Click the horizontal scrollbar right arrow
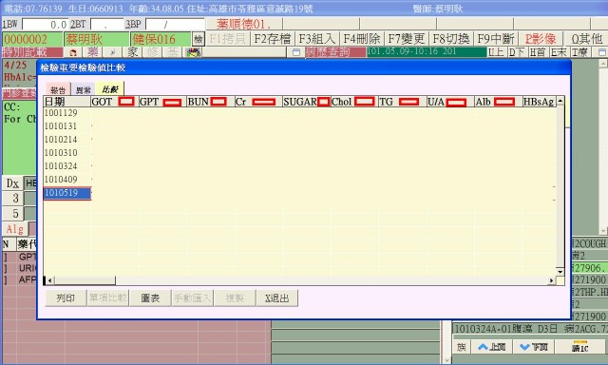The height and width of the screenshot is (365, 608). (x=551, y=280)
